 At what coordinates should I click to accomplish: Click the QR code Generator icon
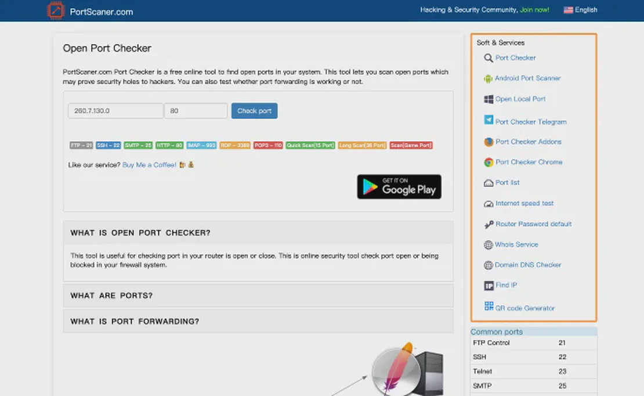[x=489, y=306]
